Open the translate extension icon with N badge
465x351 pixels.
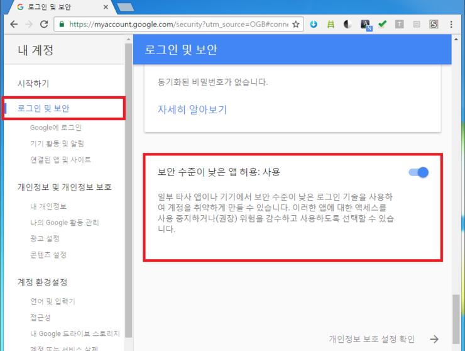click(366, 25)
